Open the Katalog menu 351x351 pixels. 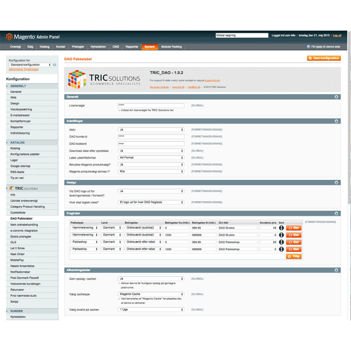tap(45, 47)
